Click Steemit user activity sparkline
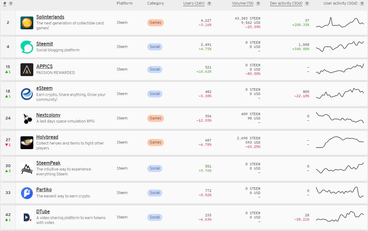 340,46
